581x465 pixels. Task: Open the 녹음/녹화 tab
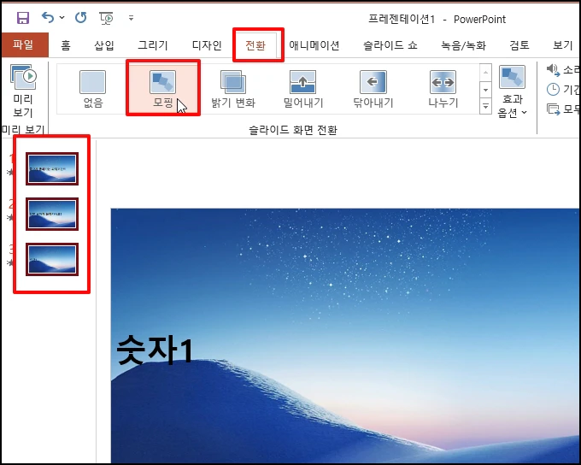464,45
